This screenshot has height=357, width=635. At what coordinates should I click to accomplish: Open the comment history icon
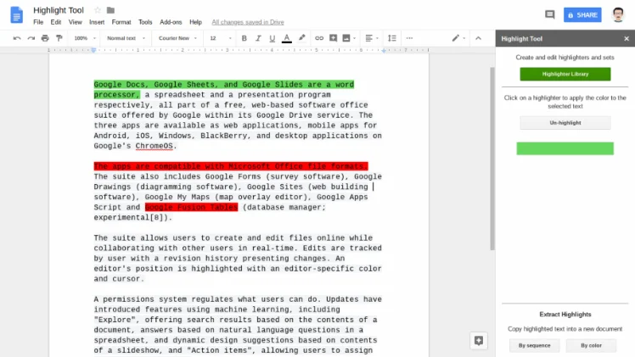(x=549, y=15)
